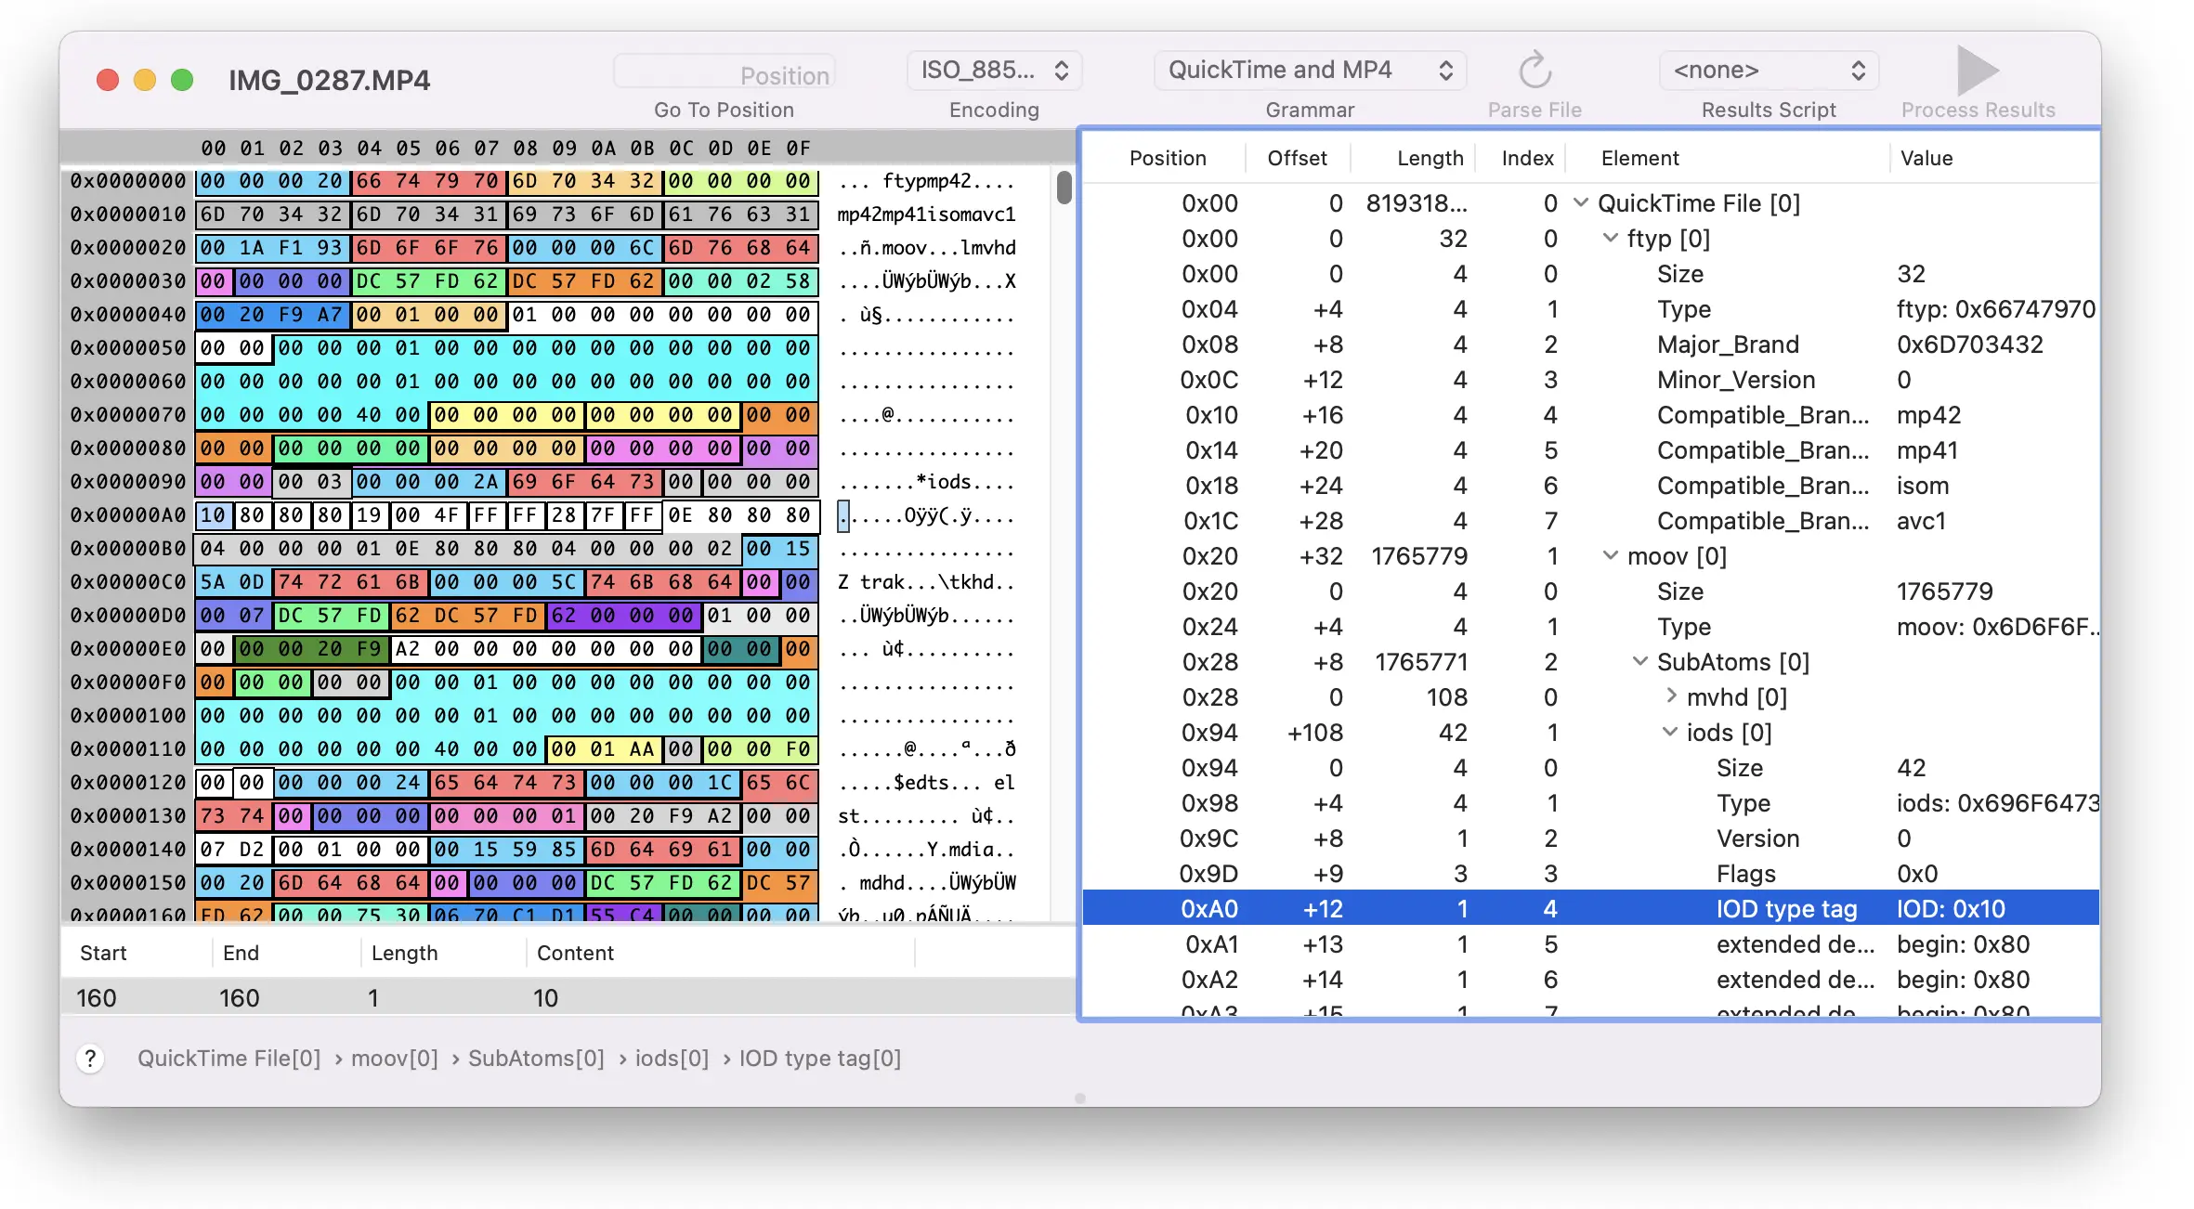The width and height of the screenshot is (2194, 1209).
Task: Collapse the QuickTime File [0] node
Action: [1580, 202]
